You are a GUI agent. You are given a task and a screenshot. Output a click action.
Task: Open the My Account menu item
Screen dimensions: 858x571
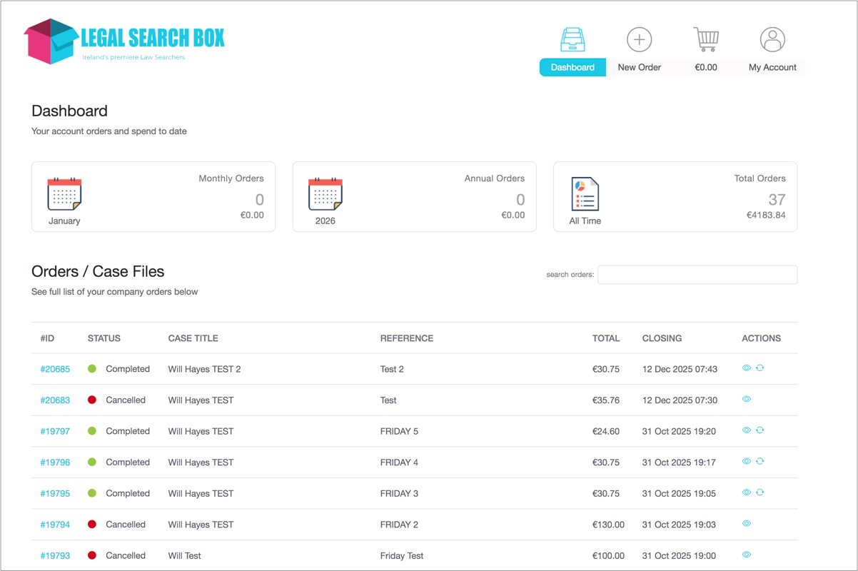click(x=772, y=67)
